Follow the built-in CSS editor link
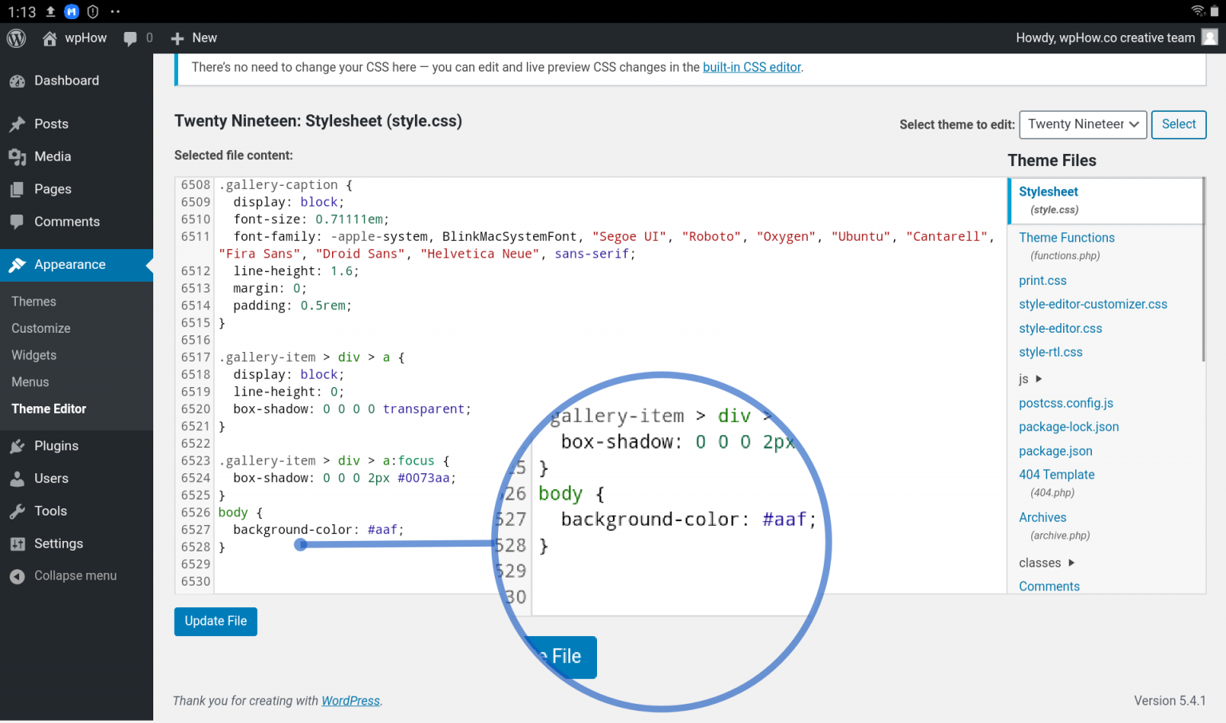The image size is (1226, 723). [751, 68]
